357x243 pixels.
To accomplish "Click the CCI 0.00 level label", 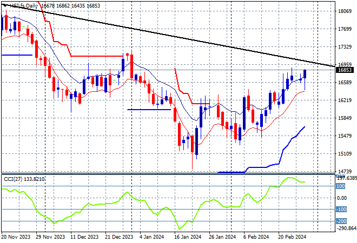I will tap(342, 198).
